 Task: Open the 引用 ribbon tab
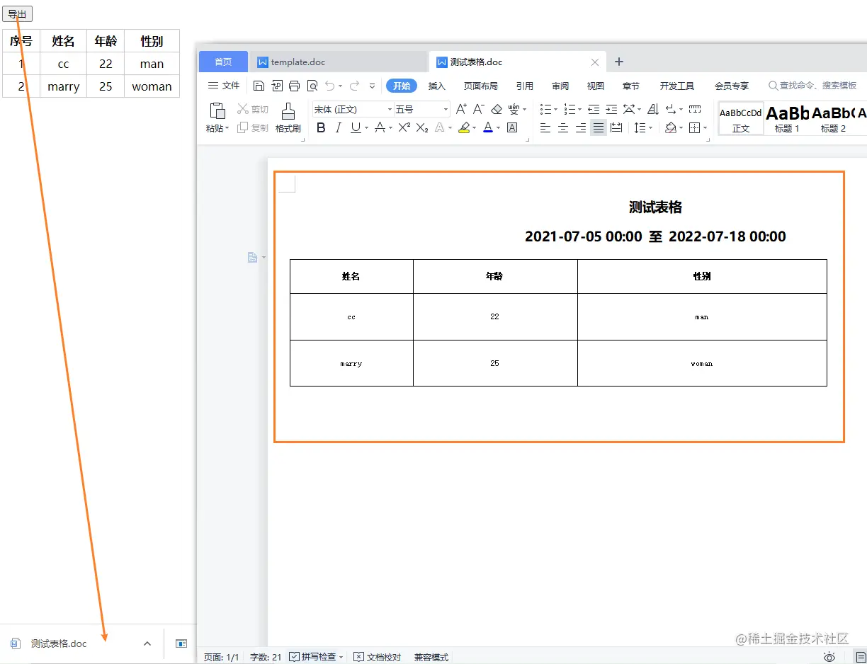[525, 86]
